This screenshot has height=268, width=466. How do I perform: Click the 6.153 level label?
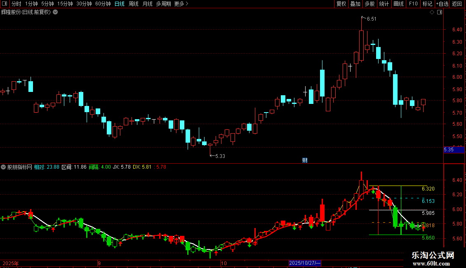coord(428,201)
